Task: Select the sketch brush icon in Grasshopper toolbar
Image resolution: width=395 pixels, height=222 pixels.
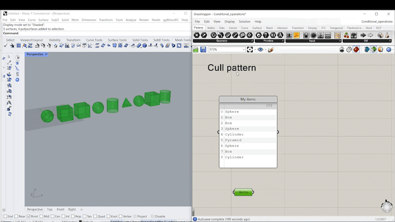Action: click(271, 50)
